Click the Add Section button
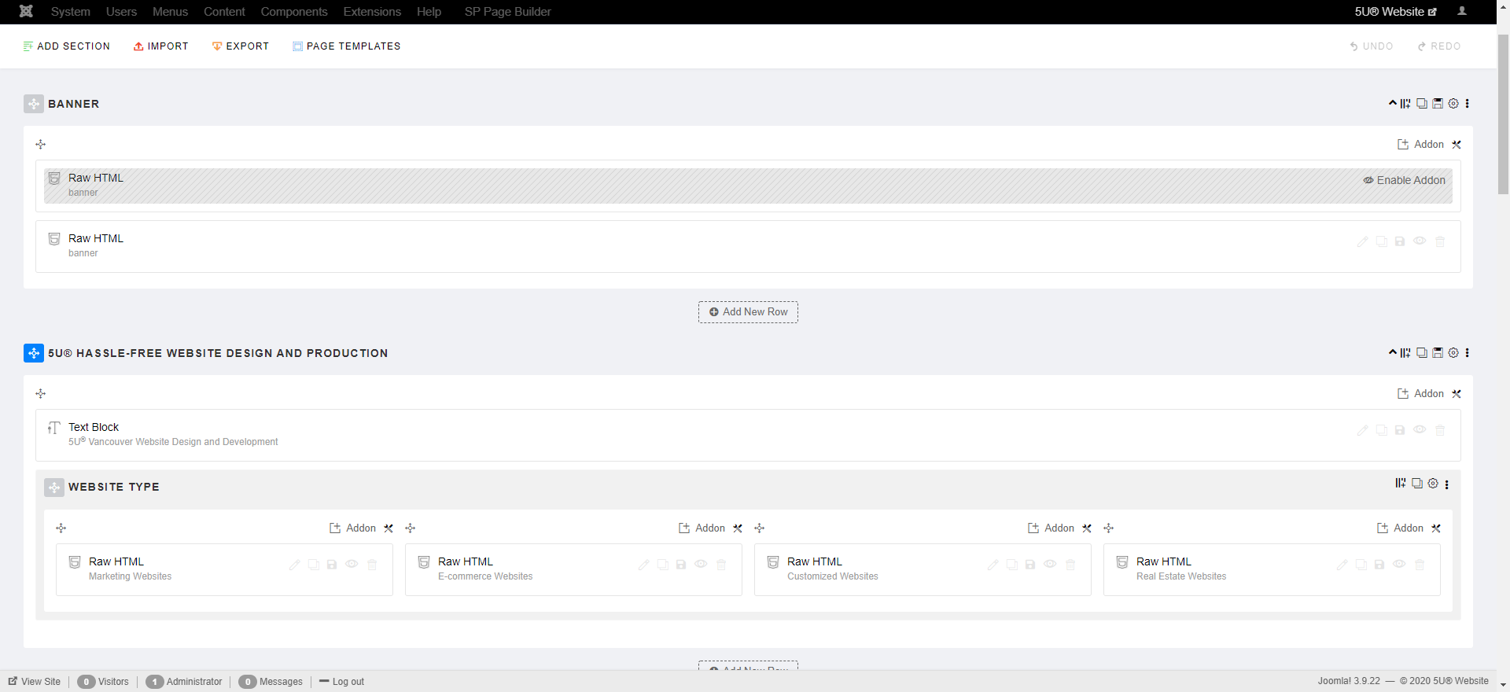 click(x=67, y=46)
